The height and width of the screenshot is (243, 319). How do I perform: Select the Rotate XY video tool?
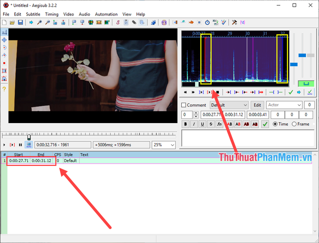point(4,55)
